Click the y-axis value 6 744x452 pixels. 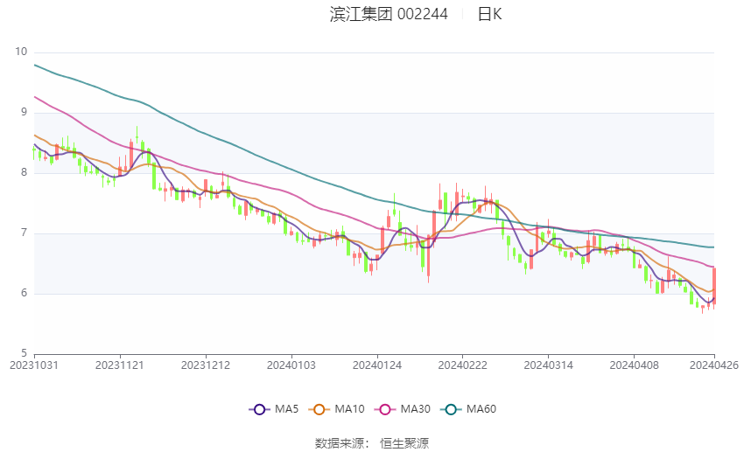pos(25,293)
